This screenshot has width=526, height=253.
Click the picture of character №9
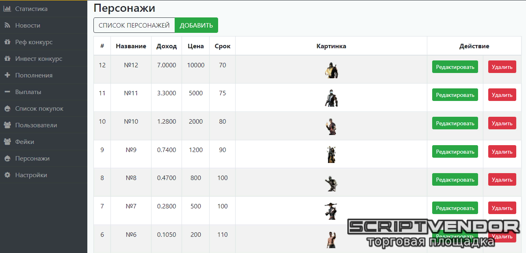331,154
